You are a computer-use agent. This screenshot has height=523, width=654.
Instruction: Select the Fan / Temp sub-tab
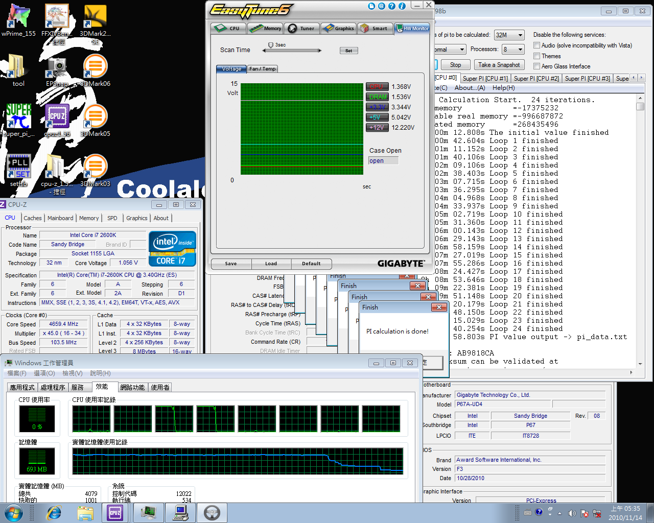click(263, 69)
